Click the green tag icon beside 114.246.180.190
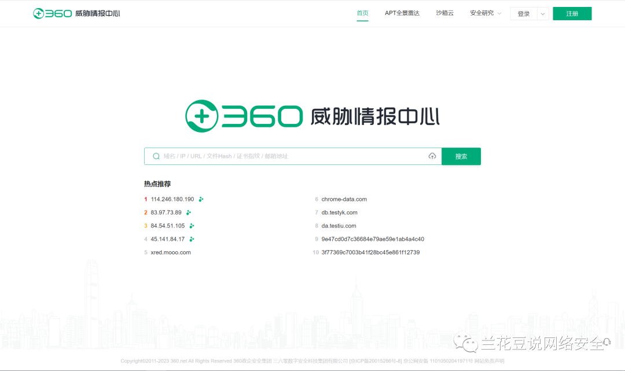 (x=201, y=199)
